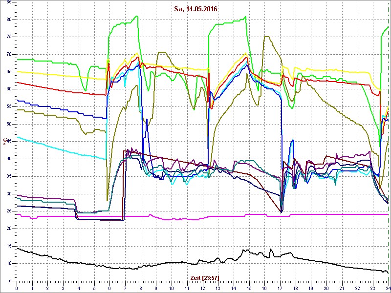Viewport: 391px width, 293px height.
Task: Click the 30 label on temperature axis
Action: (x=8, y=194)
